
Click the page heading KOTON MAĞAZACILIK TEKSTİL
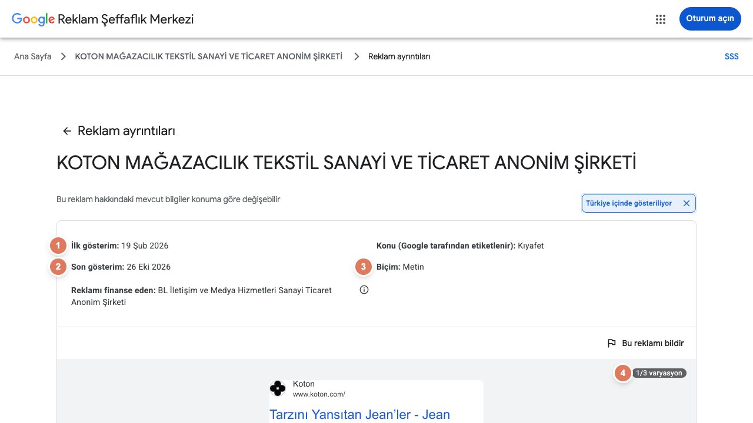(x=346, y=163)
